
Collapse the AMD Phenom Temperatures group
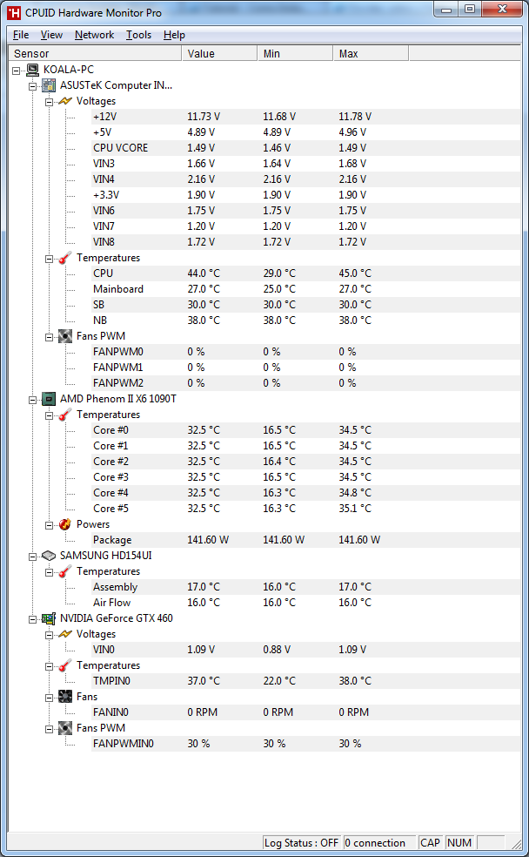tap(49, 415)
